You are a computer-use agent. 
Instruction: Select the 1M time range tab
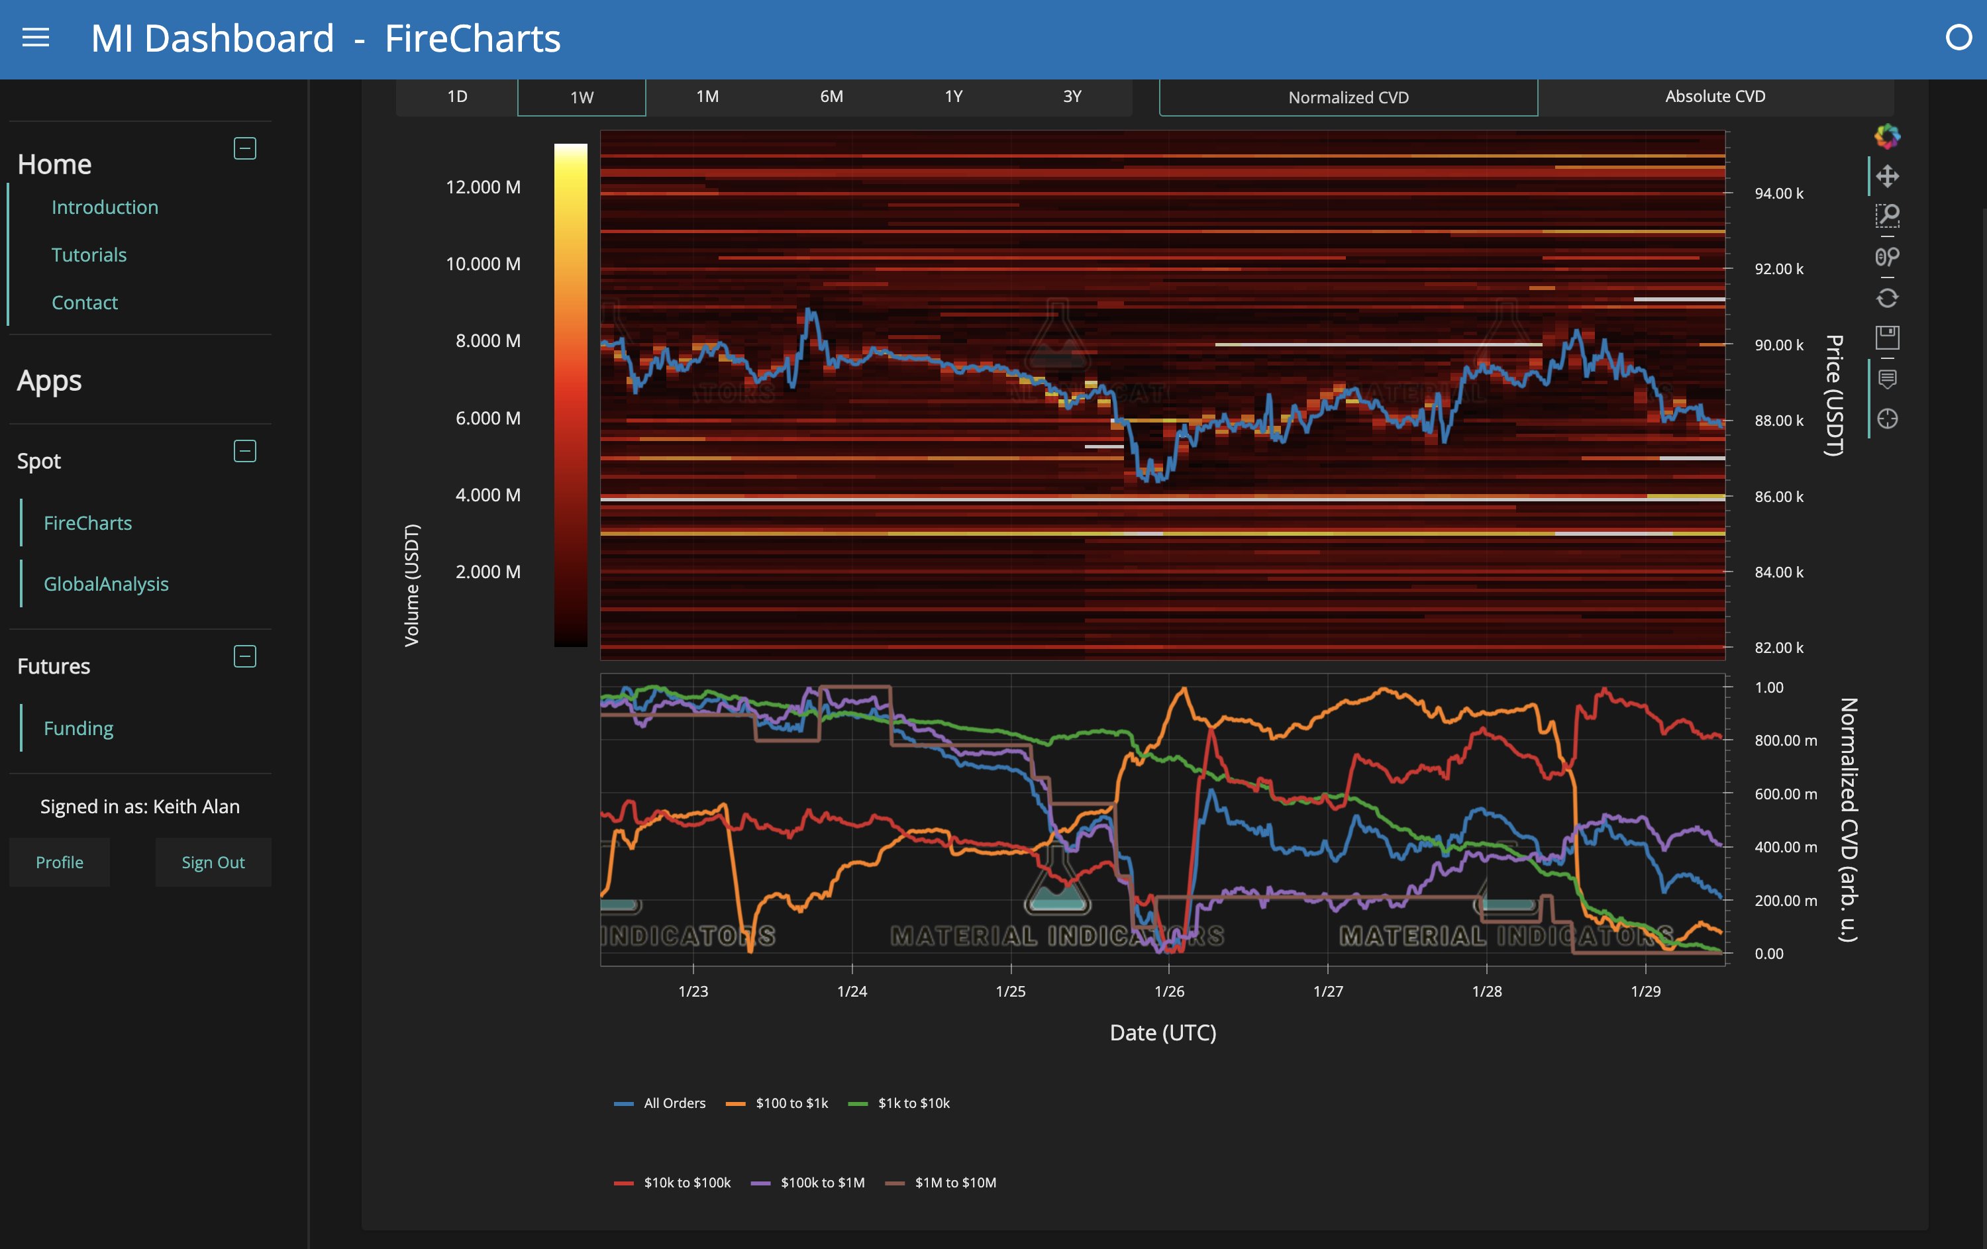click(706, 97)
